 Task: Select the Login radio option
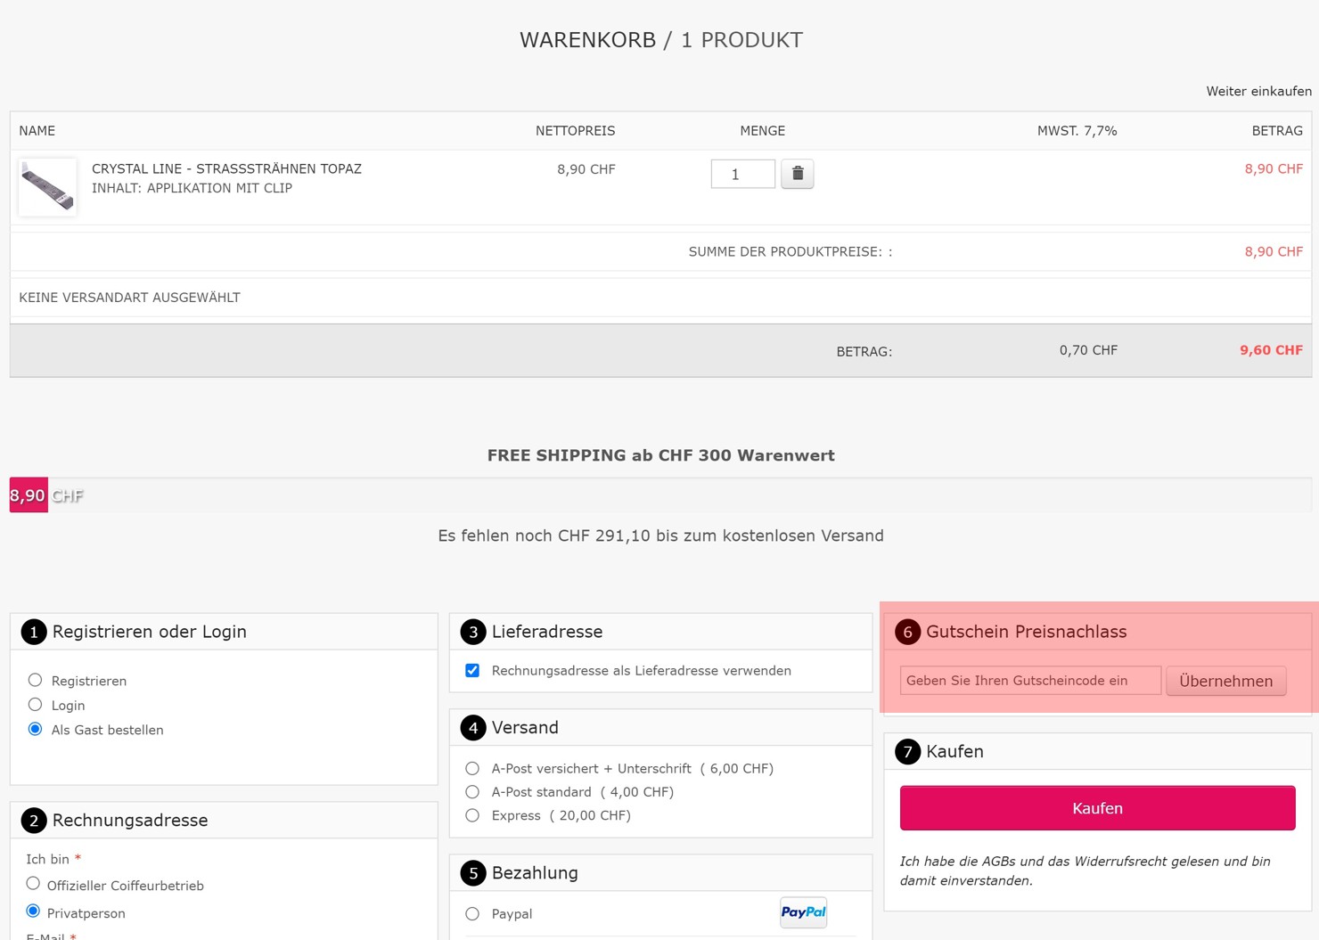click(35, 704)
